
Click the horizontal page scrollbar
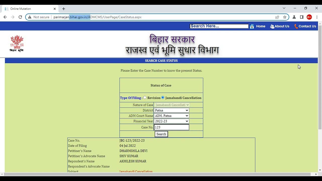(x=157, y=174)
